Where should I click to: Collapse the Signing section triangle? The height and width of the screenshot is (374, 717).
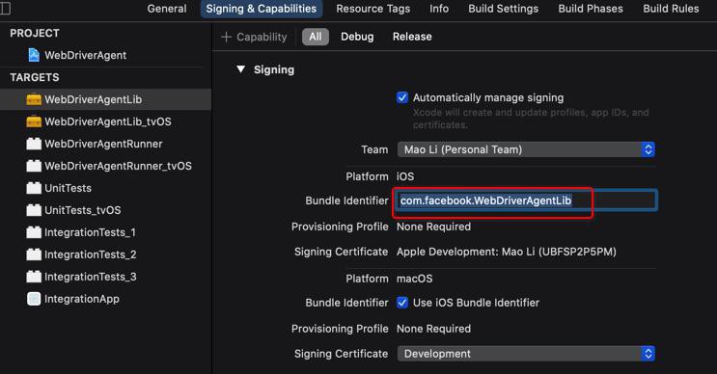tap(240, 69)
